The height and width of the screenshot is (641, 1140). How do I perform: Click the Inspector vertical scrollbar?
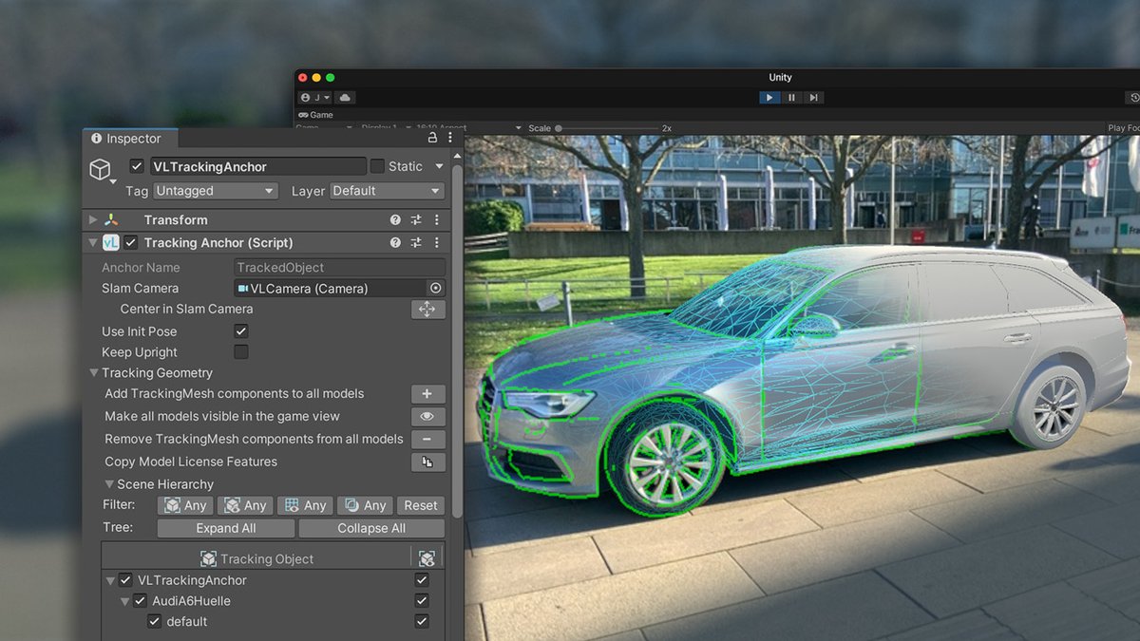(x=458, y=342)
